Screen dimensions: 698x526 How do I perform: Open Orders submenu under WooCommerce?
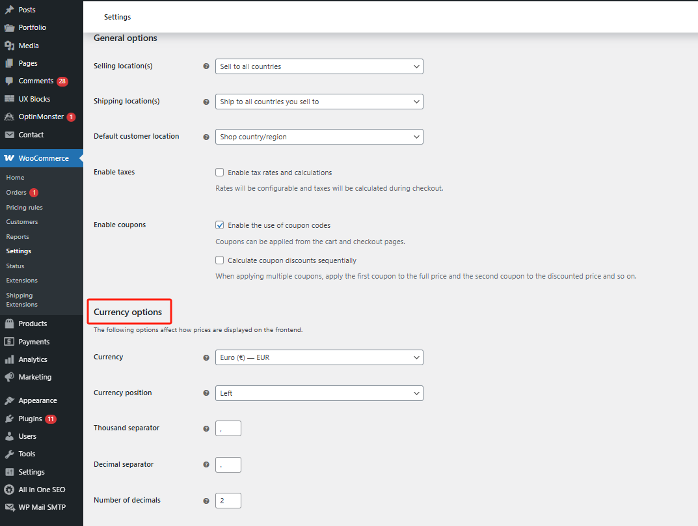16,193
